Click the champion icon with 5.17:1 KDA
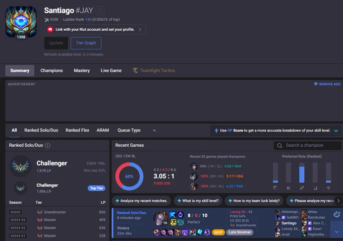 point(194,176)
